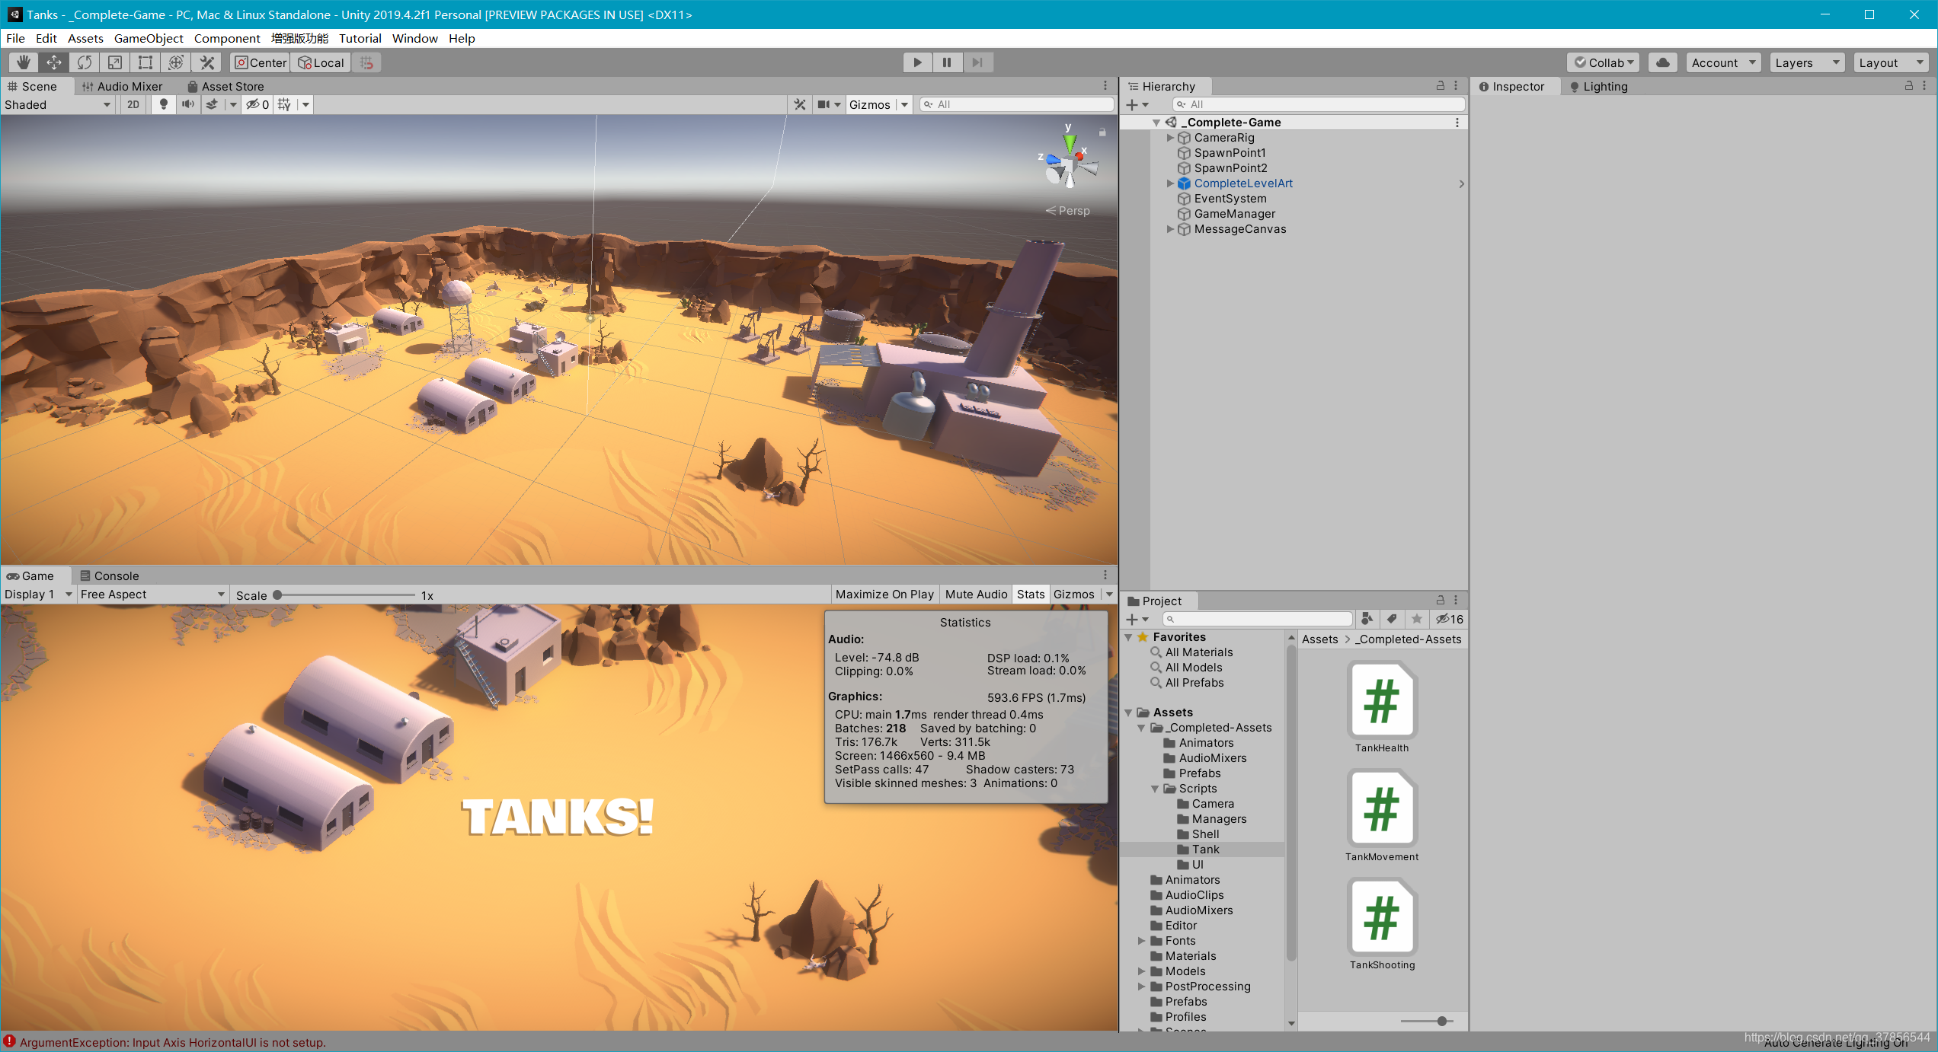Viewport: 1938px width, 1052px height.
Task: Open the TankMovement script thumbnail
Action: pyautogui.click(x=1381, y=808)
